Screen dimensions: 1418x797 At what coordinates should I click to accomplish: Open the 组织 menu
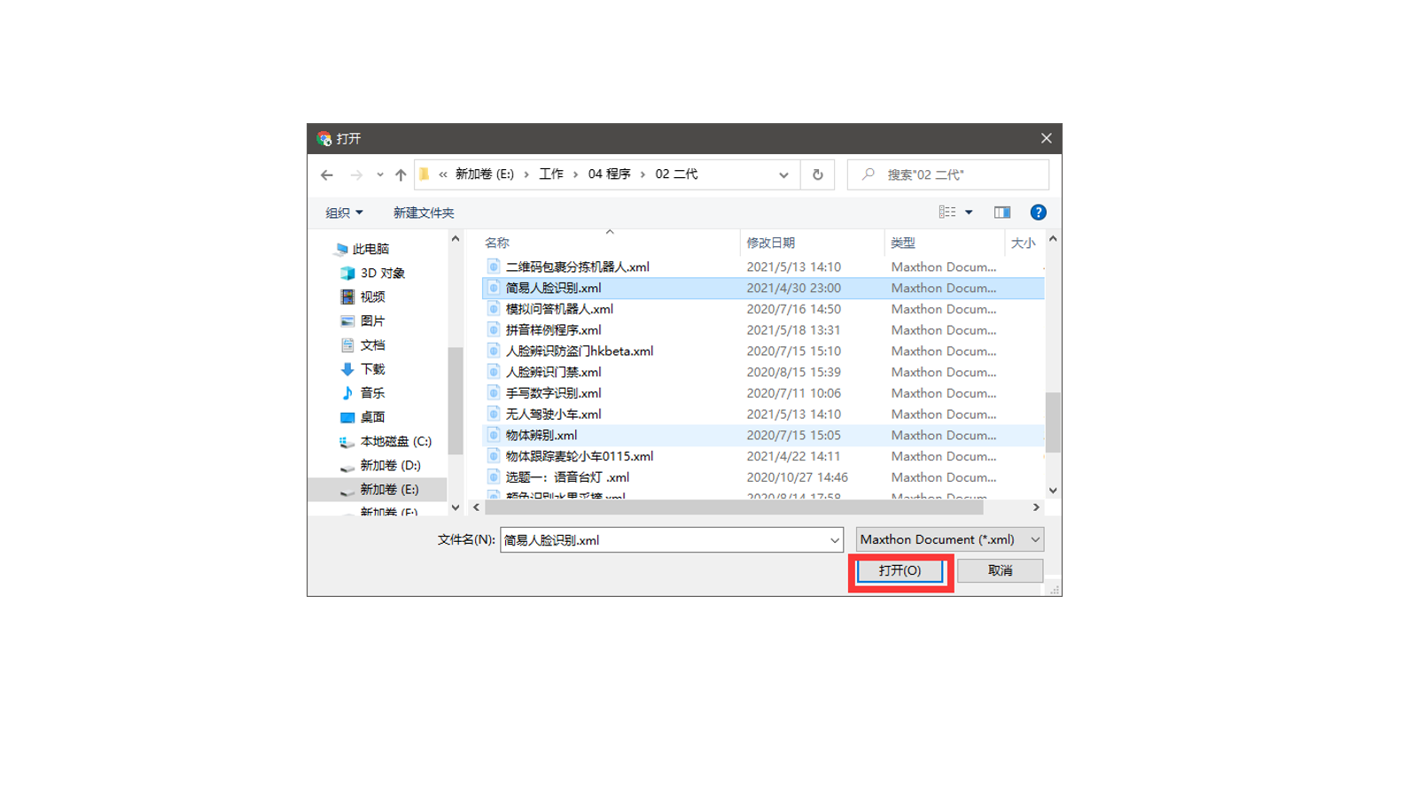(x=344, y=213)
